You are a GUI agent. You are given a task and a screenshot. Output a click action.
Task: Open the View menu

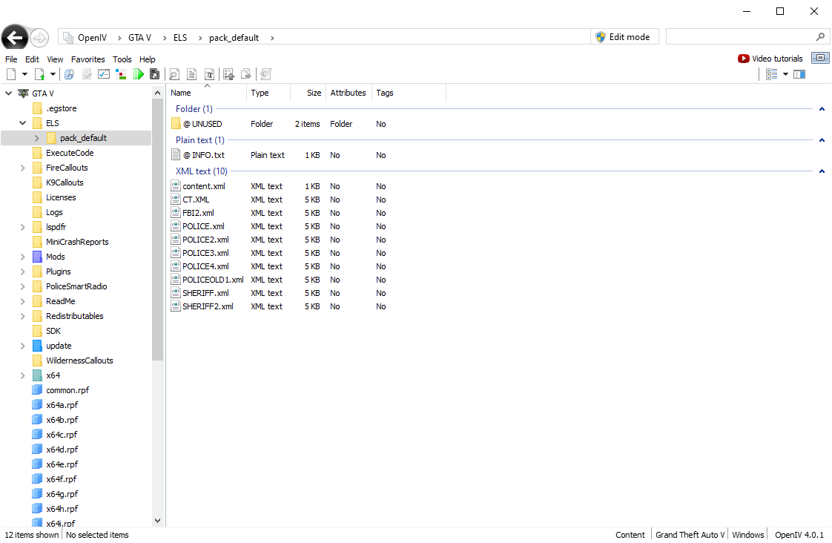55,59
